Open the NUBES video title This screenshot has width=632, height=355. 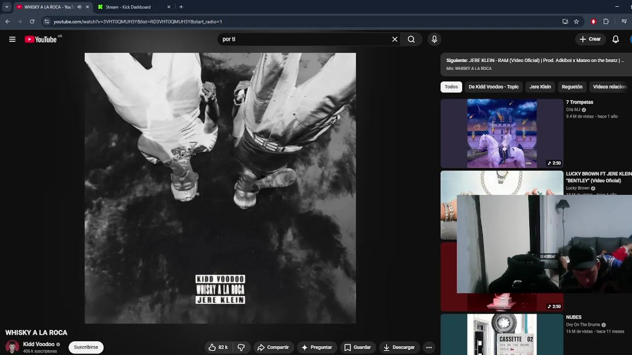(x=574, y=317)
